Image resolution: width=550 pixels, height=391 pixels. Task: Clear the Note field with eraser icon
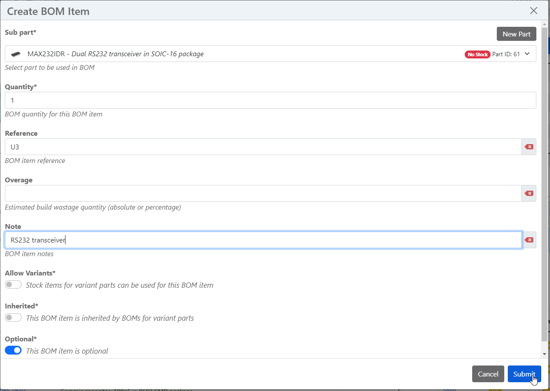click(529, 240)
